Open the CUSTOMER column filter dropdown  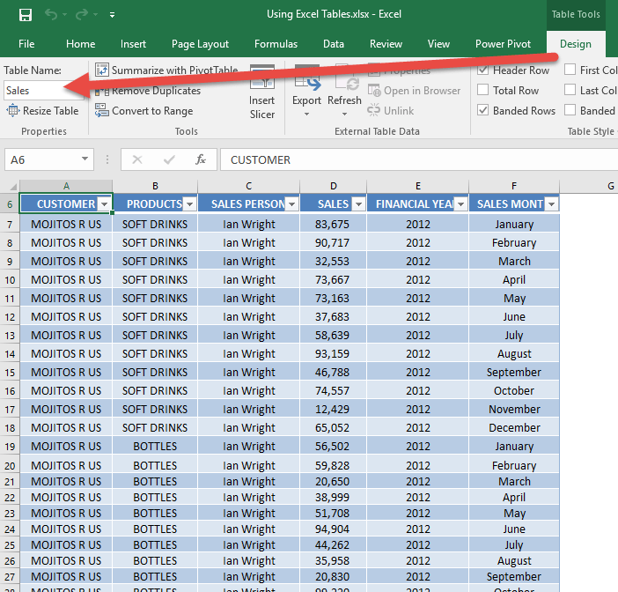(105, 204)
